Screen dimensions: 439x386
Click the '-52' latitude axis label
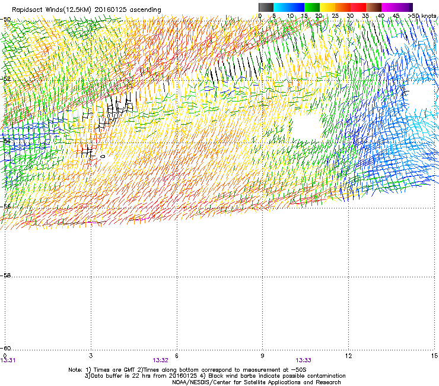click(x=5, y=79)
